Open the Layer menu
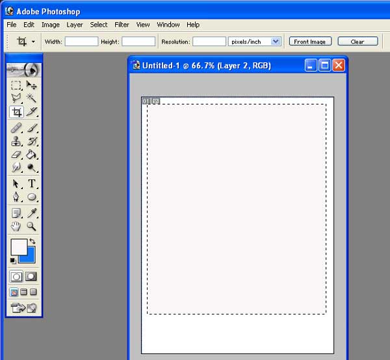 click(x=75, y=25)
